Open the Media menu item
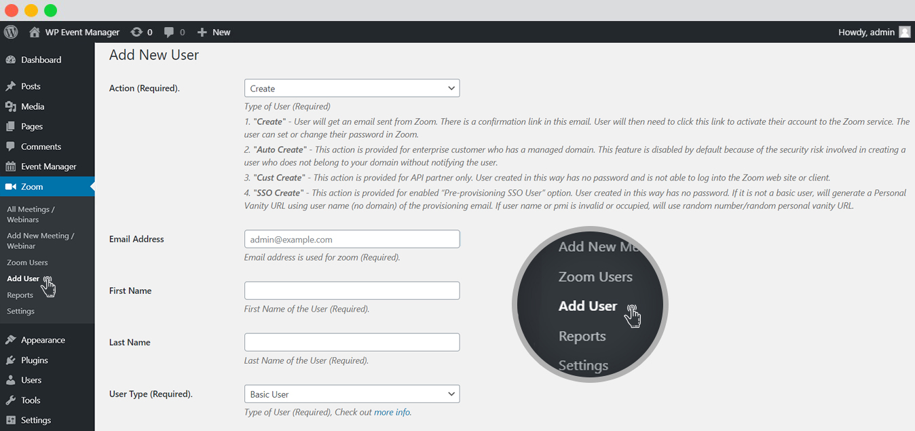Image resolution: width=915 pixels, height=431 pixels. tap(33, 107)
